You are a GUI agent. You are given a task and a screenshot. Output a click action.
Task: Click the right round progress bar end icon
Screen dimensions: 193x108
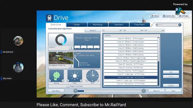point(144,91)
